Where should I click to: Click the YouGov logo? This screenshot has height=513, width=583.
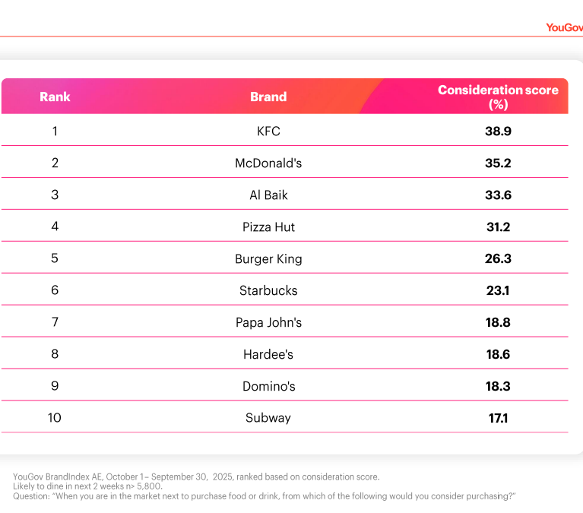point(563,27)
